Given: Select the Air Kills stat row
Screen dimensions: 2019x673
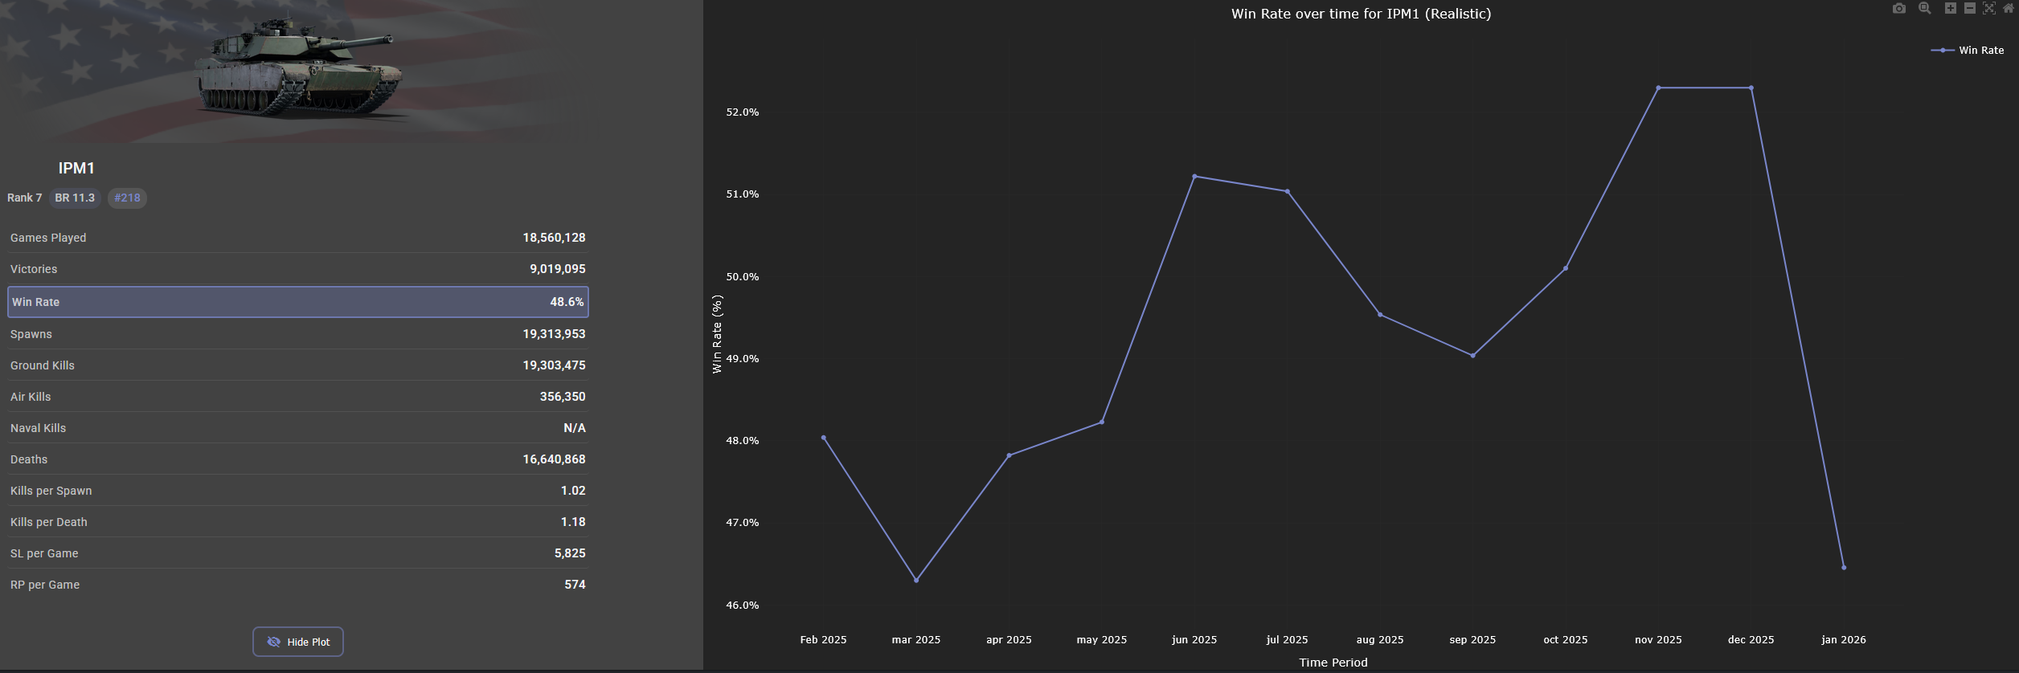Looking at the screenshot, I should tap(298, 397).
